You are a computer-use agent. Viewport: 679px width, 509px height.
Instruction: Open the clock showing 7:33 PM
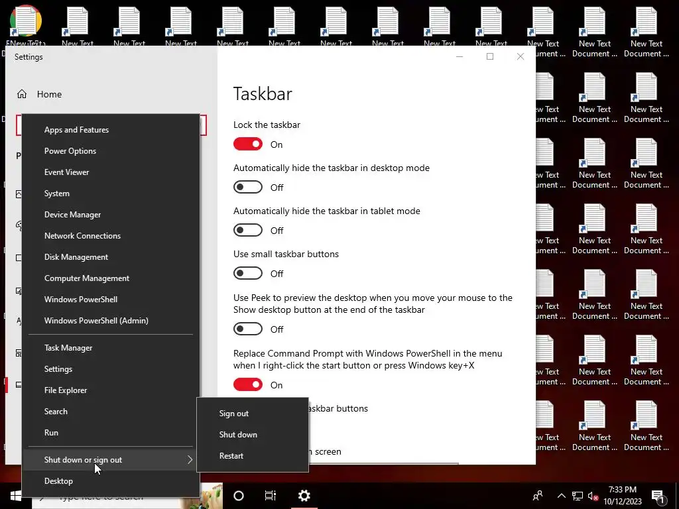coord(623,496)
